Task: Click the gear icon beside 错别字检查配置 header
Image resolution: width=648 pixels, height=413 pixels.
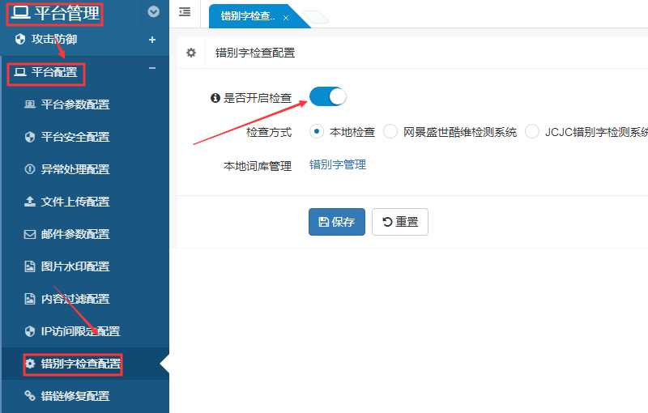Action: (x=191, y=53)
